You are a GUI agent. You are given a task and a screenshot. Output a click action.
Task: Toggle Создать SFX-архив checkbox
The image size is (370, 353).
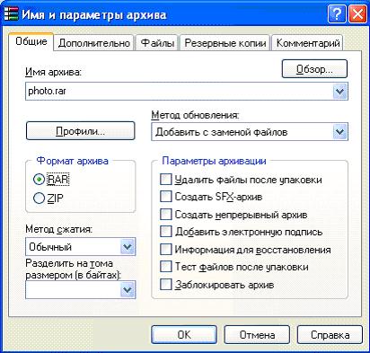coord(166,197)
